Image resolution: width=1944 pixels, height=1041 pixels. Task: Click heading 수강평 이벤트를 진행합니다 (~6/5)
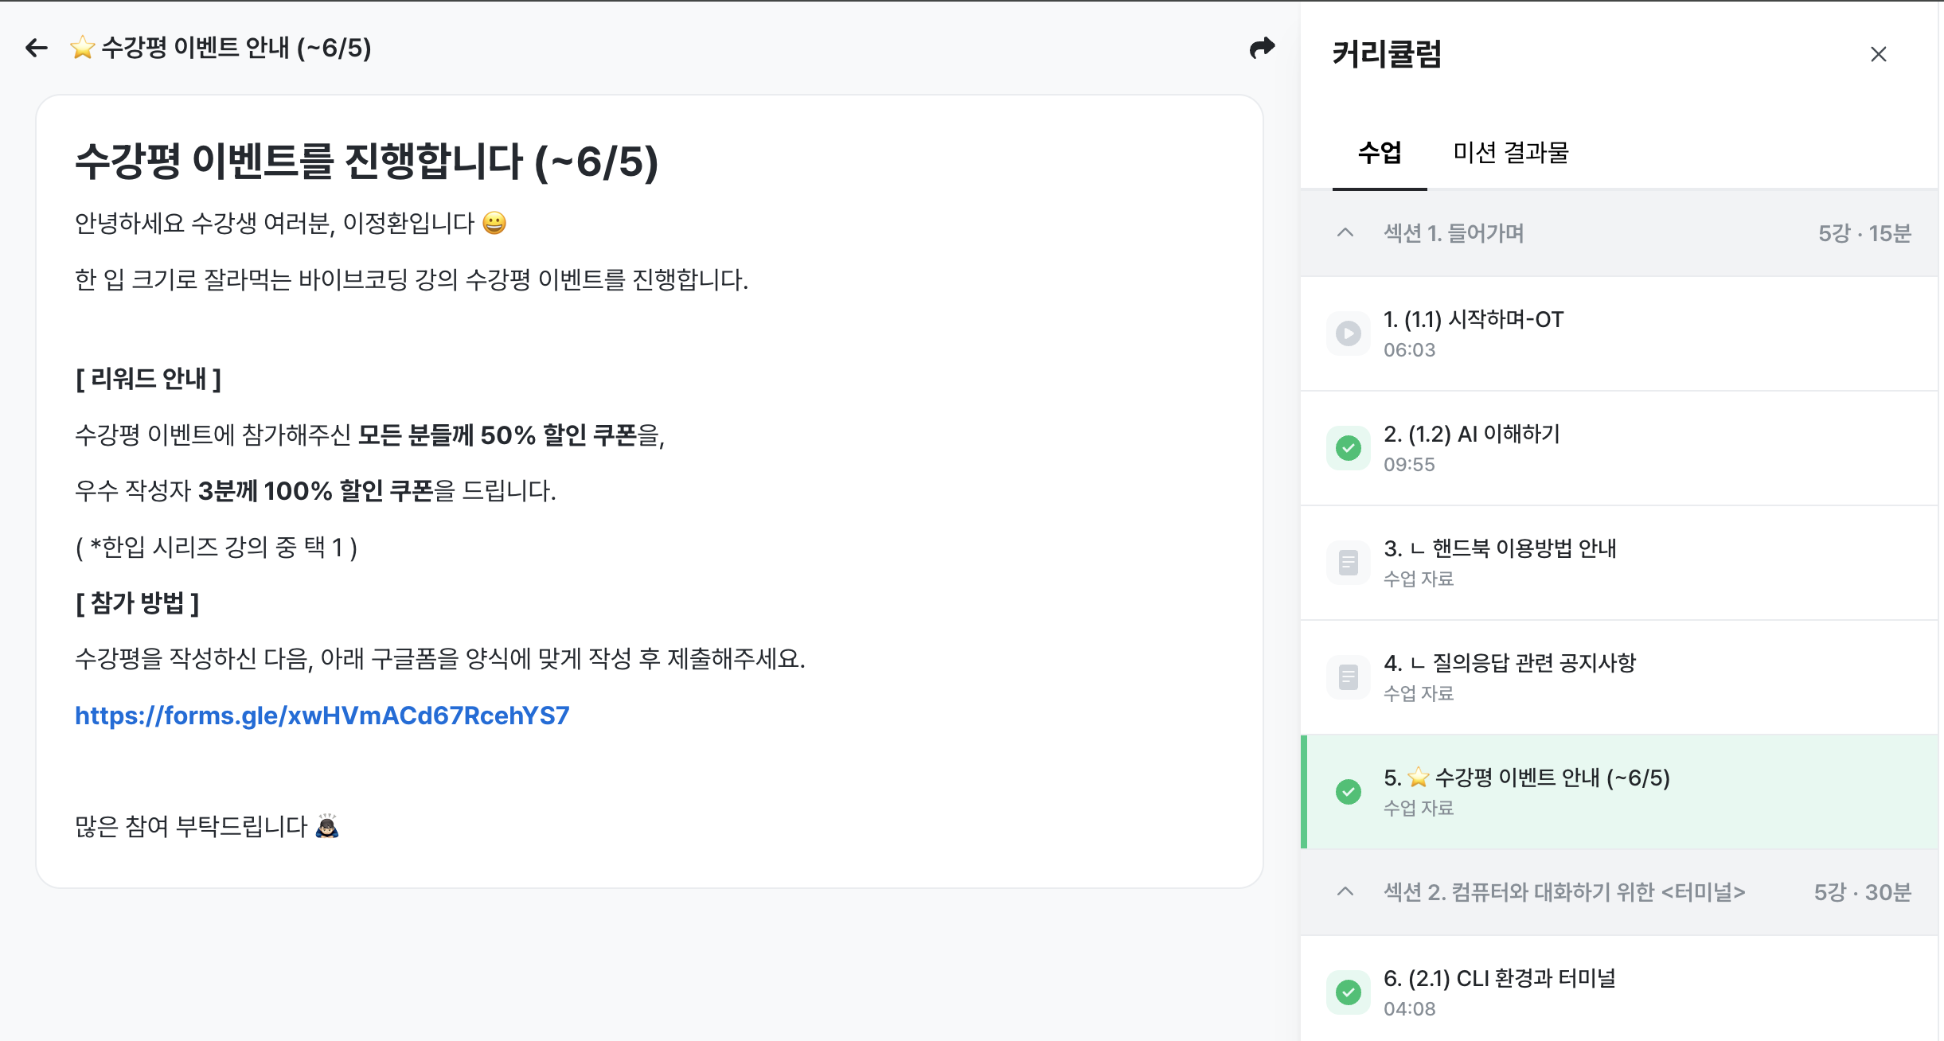pos(367,162)
